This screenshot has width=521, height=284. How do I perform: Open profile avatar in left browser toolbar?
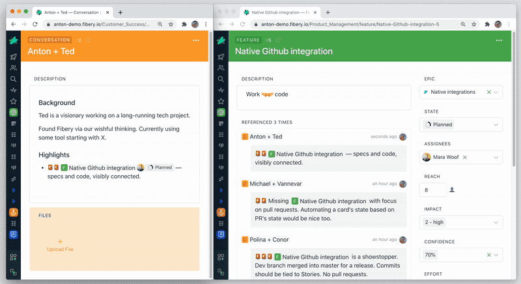[x=195, y=24]
